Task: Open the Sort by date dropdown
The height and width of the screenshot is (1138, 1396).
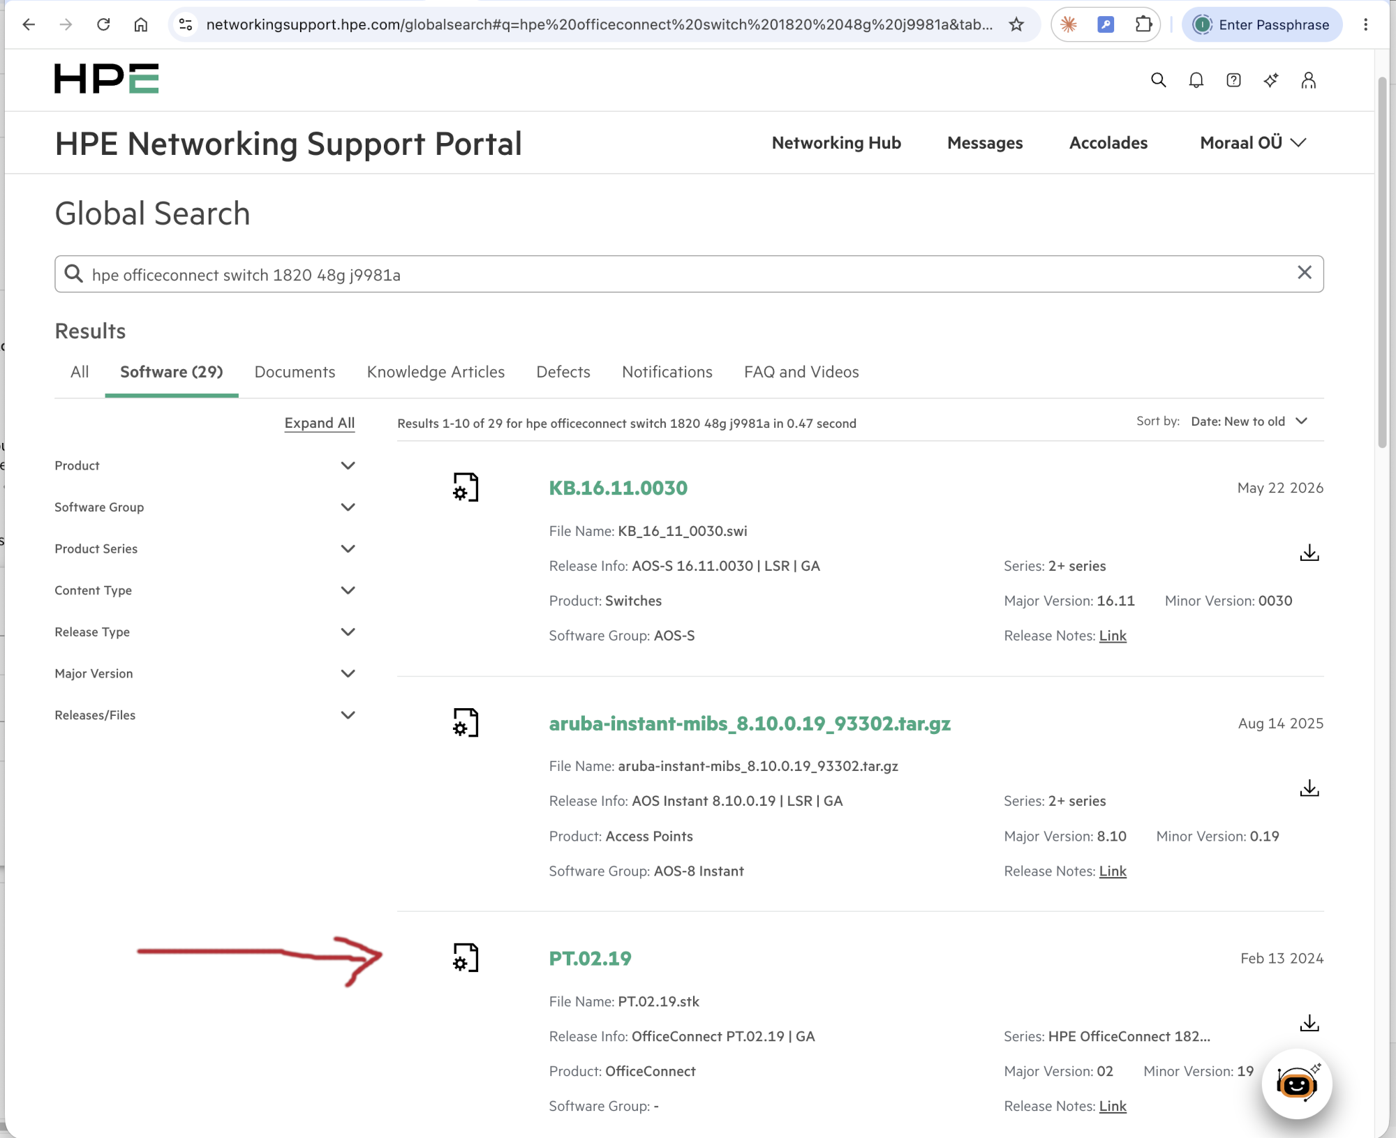Action: (x=1248, y=421)
